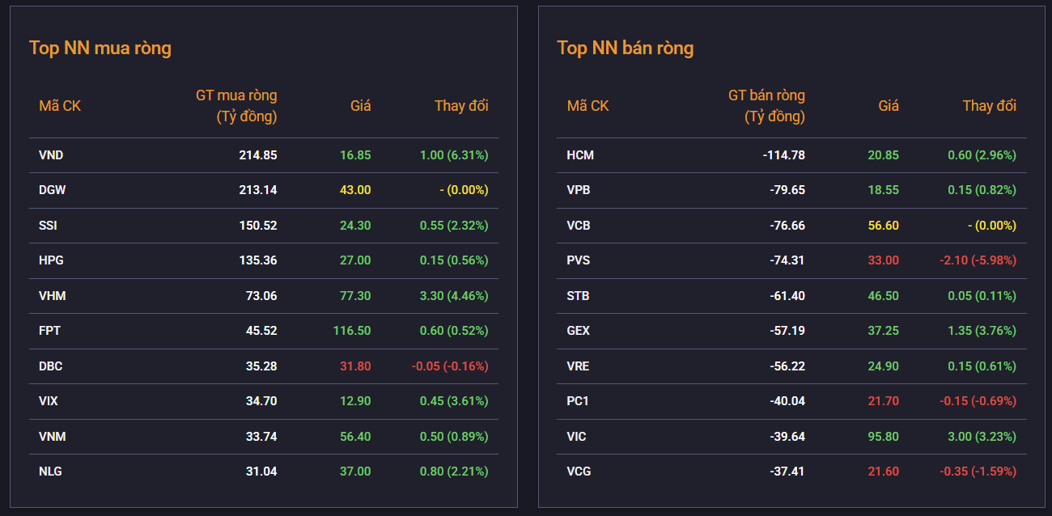Click the net buy value 73.06

pos(261,296)
